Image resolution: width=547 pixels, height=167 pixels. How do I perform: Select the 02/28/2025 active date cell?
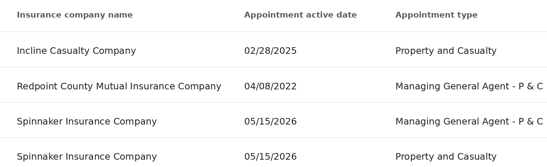(270, 51)
